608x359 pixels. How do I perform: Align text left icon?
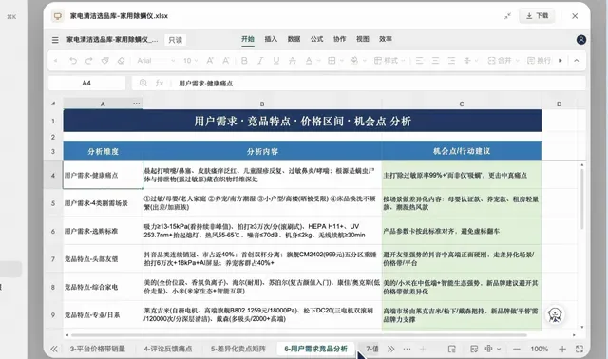(x=419, y=61)
